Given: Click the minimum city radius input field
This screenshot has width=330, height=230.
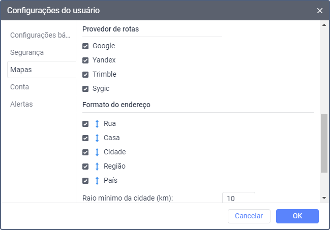Looking at the screenshot, I should [x=238, y=198].
